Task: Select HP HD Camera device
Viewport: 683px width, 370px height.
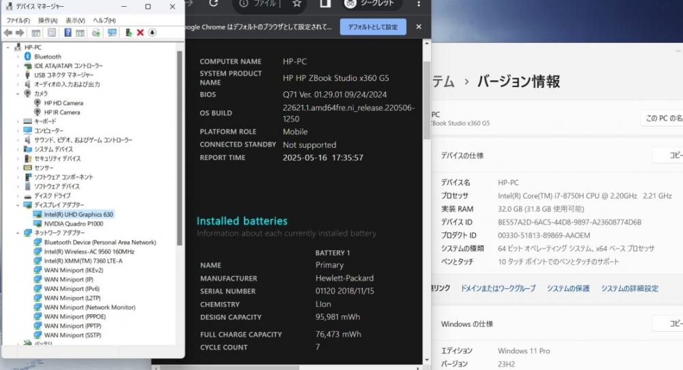Action: pyautogui.click(x=64, y=103)
